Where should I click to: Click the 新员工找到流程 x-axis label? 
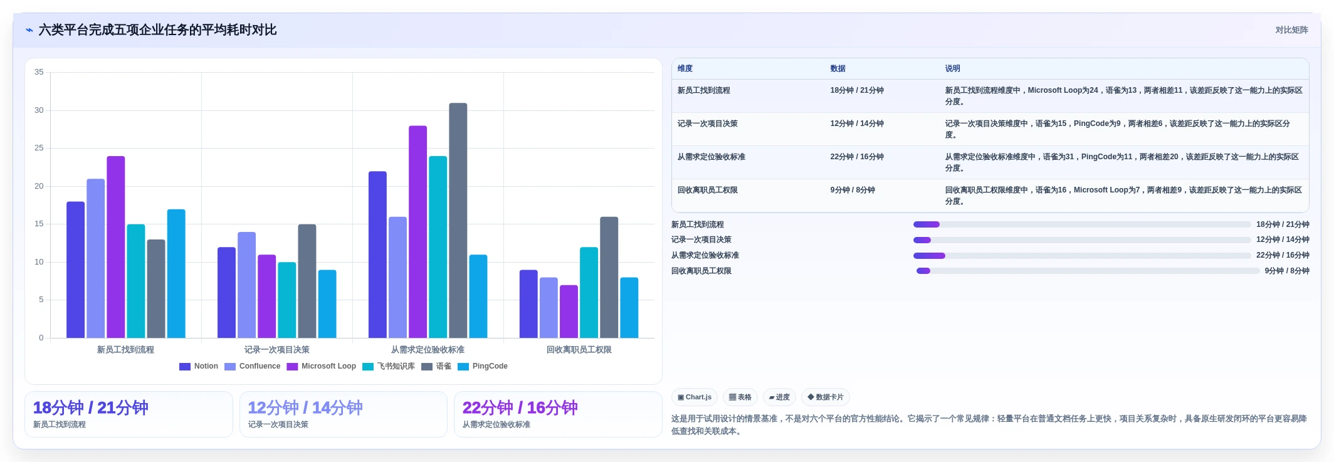(x=125, y=350)
